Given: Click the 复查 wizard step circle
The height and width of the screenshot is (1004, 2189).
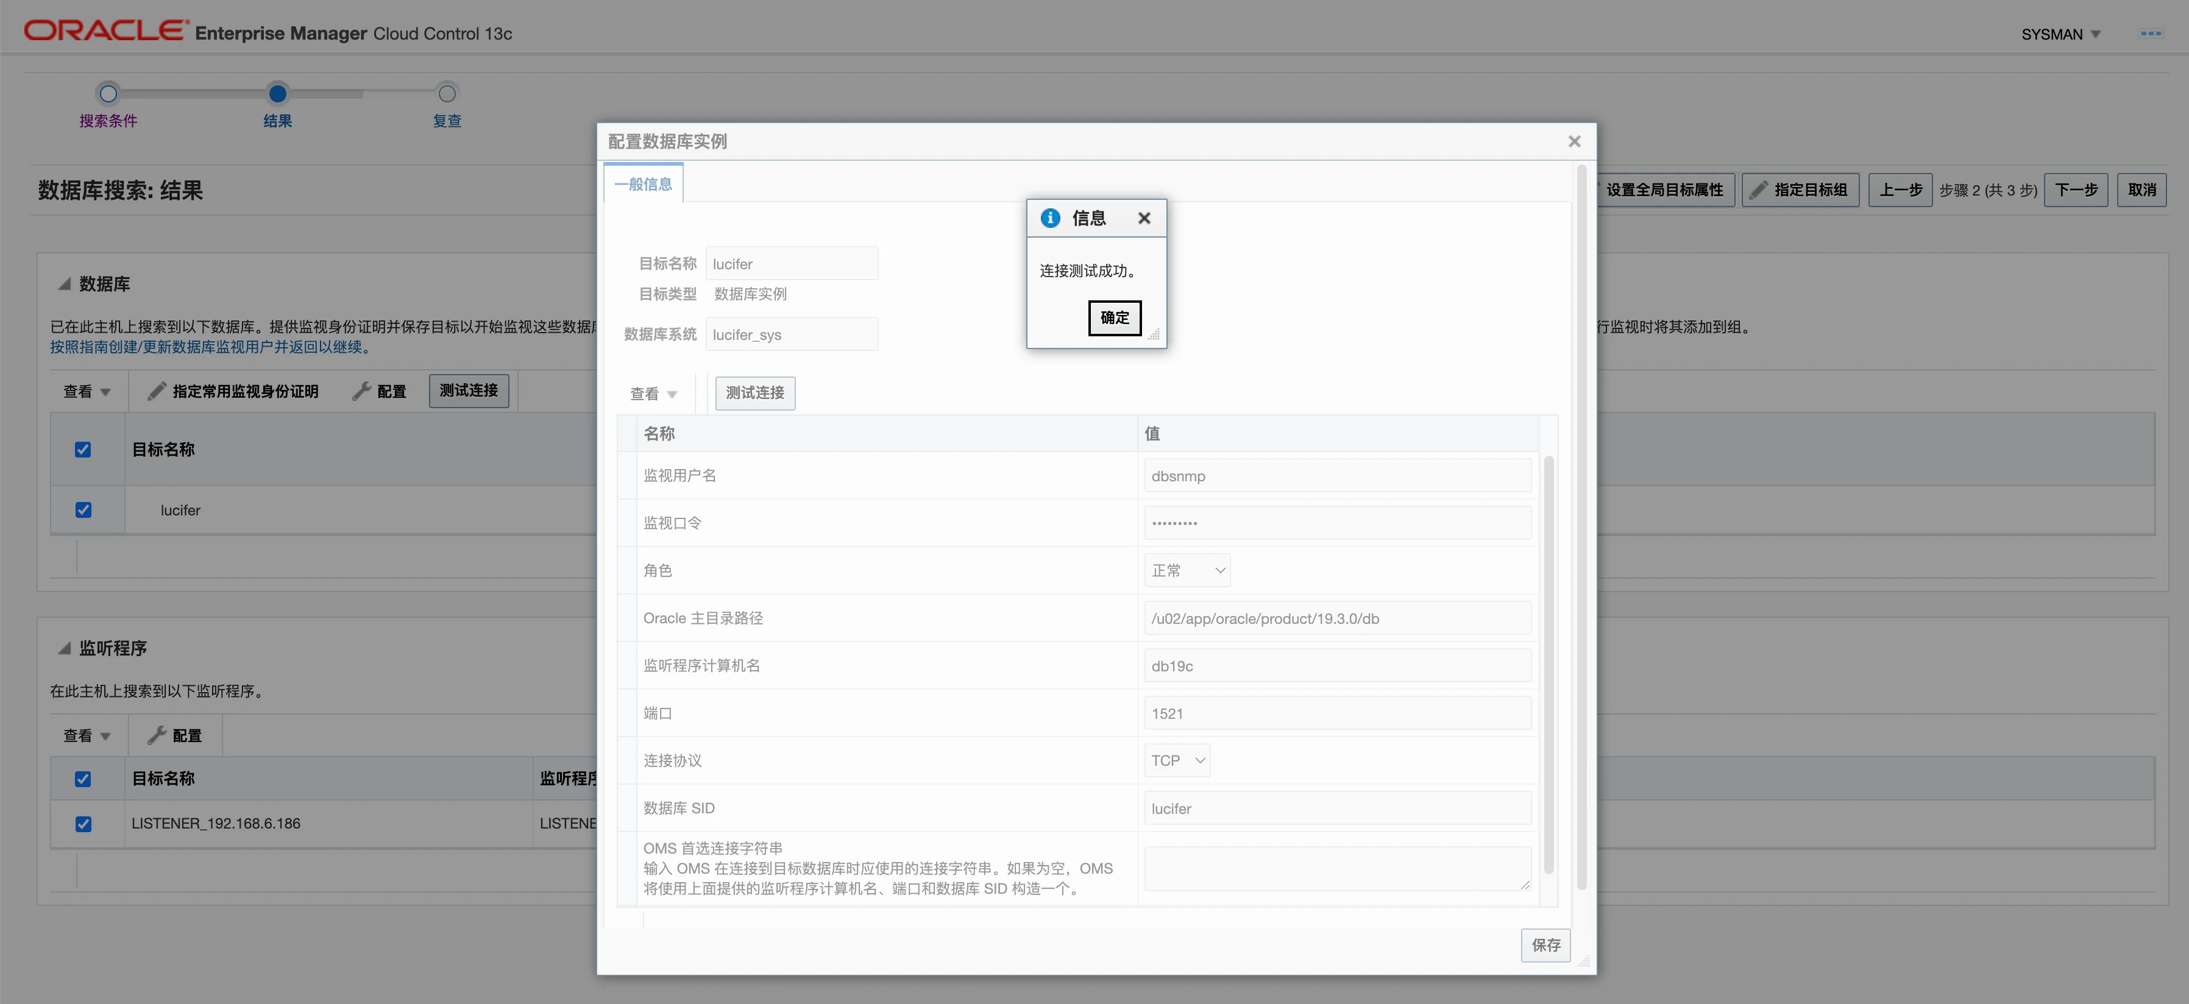Looking at the screenshot, I should [x=447, y=93].
